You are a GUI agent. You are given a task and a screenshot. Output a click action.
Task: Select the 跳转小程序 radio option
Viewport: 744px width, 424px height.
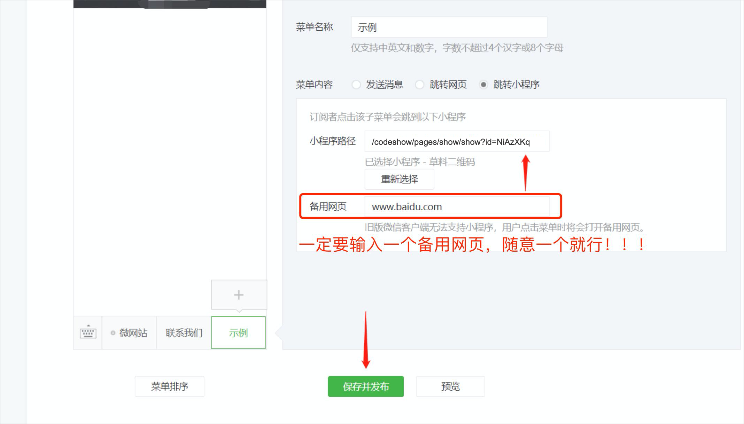[483, 85]
